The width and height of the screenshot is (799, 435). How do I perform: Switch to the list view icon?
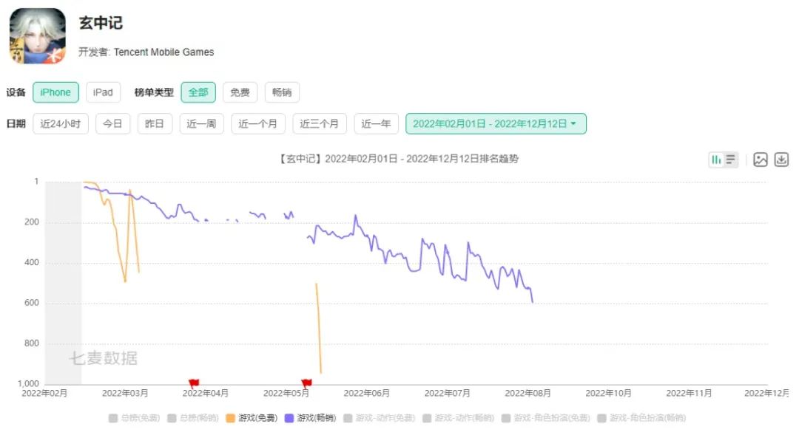coord(729,160)
